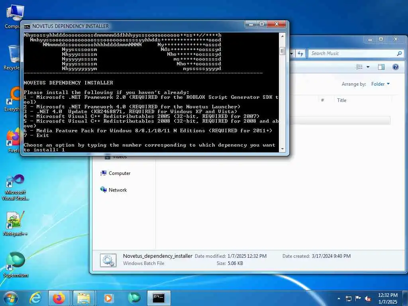Viewport: 408px width, 306px height.
Task: Click the Date modified value in details pane
Action: tap(247, 256)
